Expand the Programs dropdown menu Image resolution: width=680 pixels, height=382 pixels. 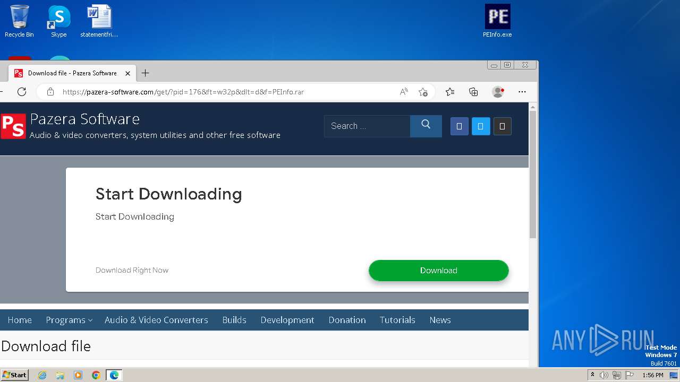tap(69, 320)
